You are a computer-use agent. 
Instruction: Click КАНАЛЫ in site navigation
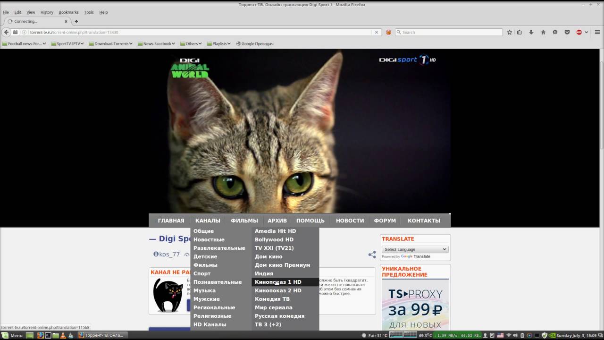(208, 221)
